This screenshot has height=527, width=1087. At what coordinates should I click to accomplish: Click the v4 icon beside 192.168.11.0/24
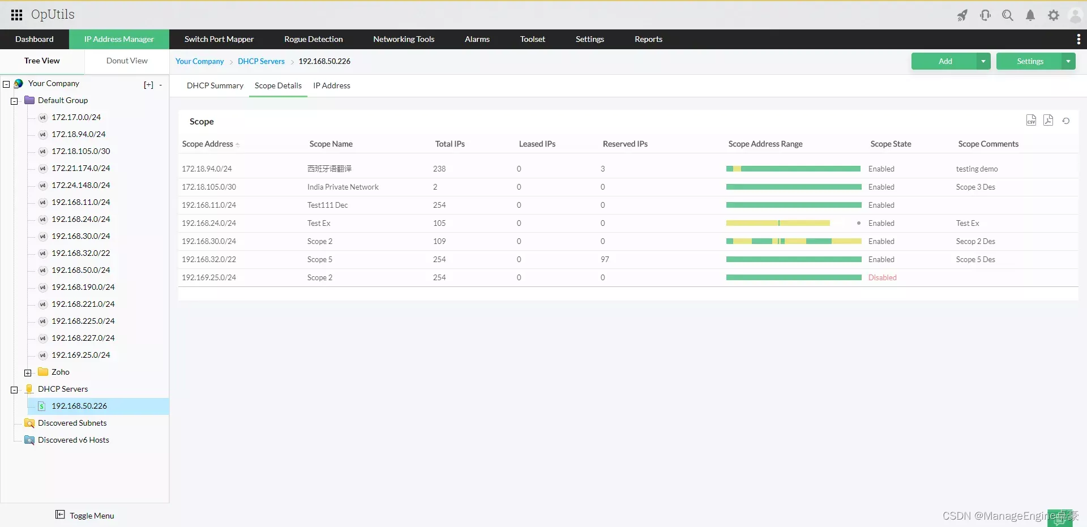pos(42,203)
